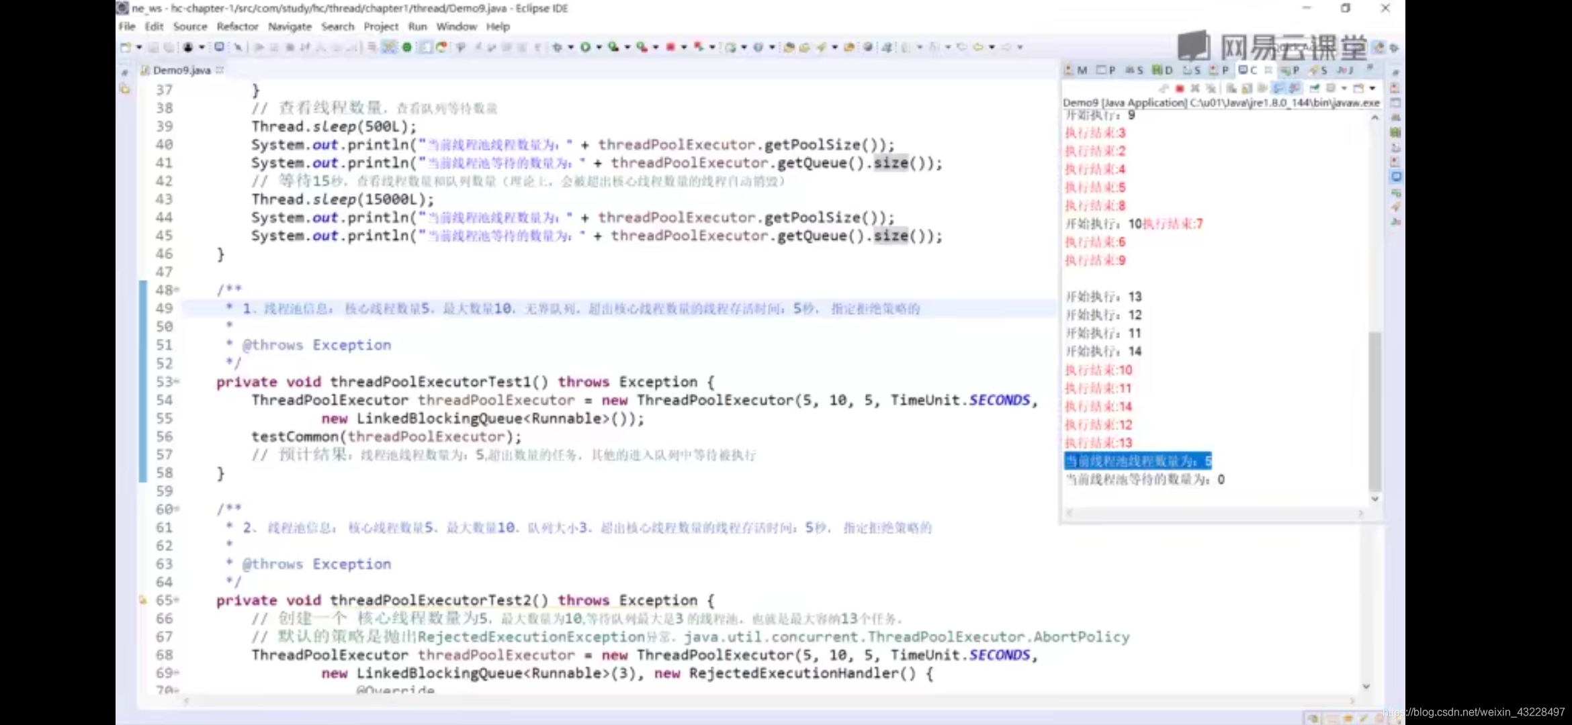
Task: Click the highlighted console line ending in 5
Action: pos(1138,461)
